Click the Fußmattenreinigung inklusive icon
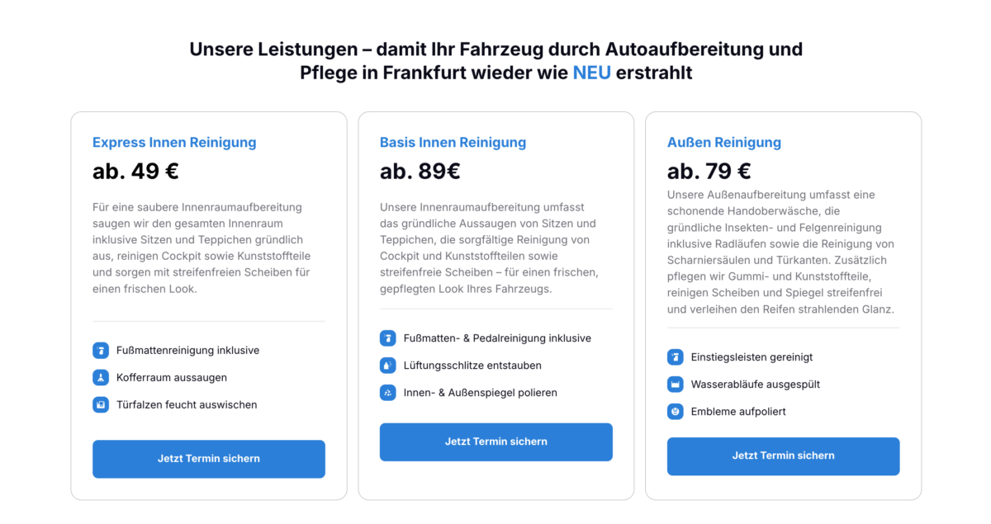 point(101,351)
